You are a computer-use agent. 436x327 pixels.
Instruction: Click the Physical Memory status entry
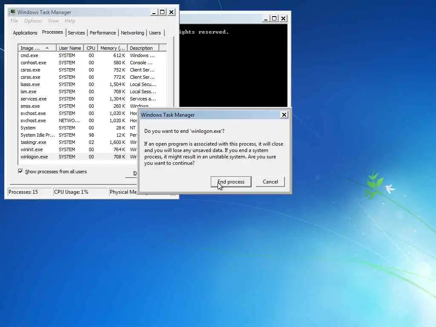[123, 192]
